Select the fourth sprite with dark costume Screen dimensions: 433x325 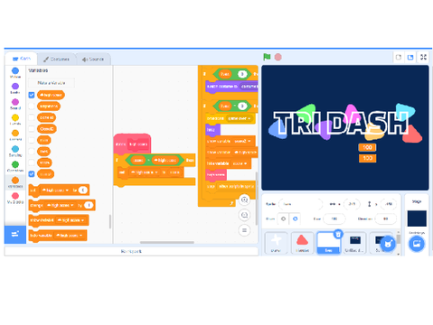tap(355, 243)
